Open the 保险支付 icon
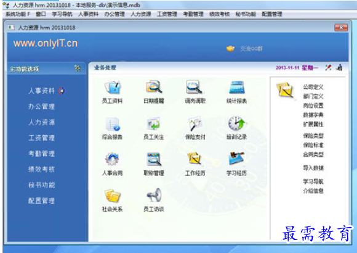The image size is (357, 253). click(195, 124)
